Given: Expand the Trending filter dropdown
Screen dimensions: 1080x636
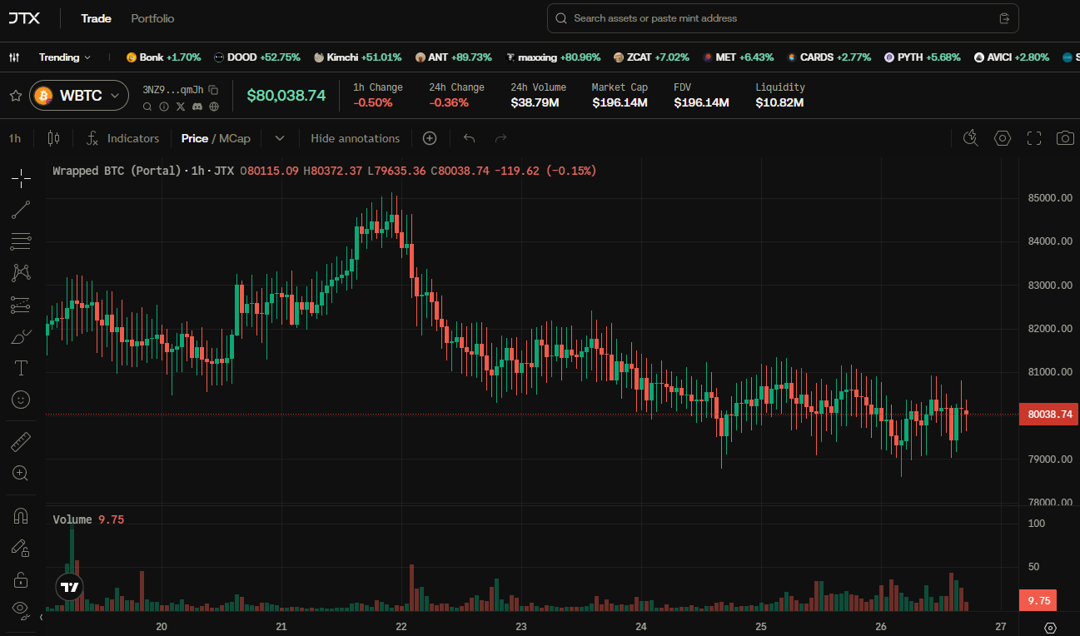Looking at the screenshot, I should click(x=65, y=57).
